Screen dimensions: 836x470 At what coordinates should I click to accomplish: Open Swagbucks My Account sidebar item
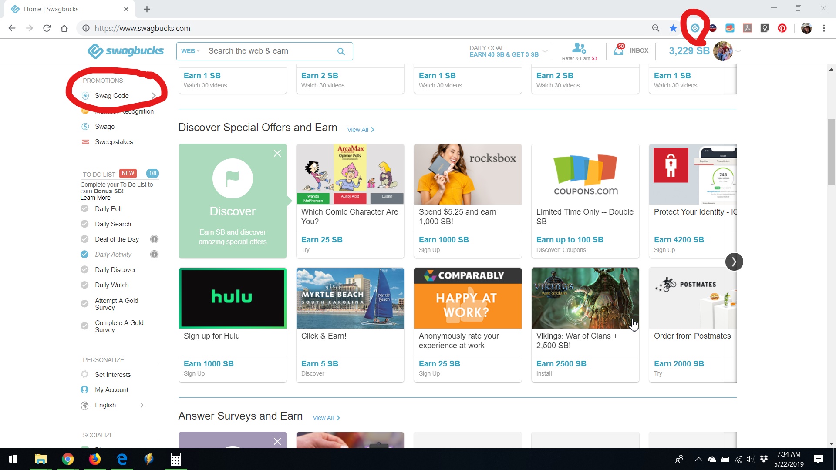111,390
